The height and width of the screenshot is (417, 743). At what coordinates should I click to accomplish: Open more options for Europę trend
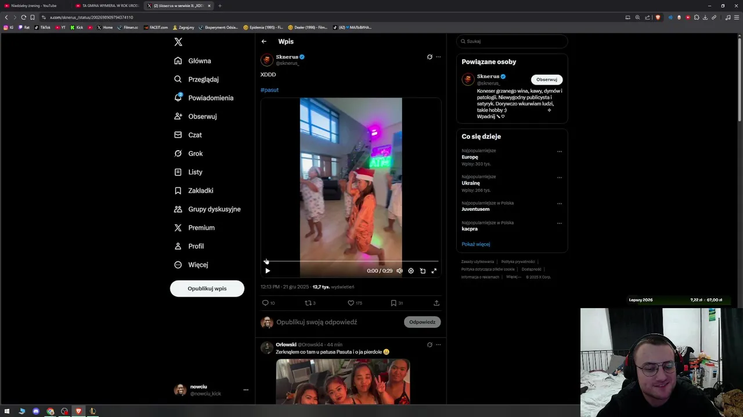[560, 152]
